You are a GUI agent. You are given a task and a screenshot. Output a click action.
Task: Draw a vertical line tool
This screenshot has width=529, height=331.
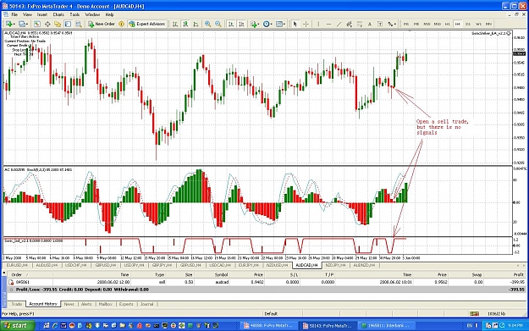[318, 24]
